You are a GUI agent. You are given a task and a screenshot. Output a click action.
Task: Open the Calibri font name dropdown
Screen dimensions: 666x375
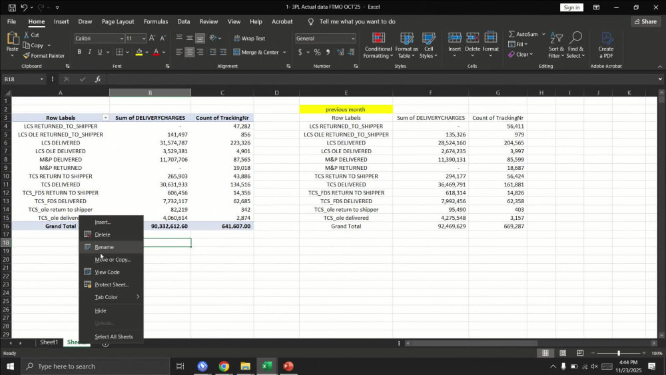pyautogui.click(x=121, y=39)
